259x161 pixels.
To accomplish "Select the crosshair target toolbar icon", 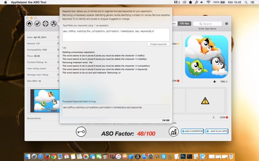I will 46,24.
